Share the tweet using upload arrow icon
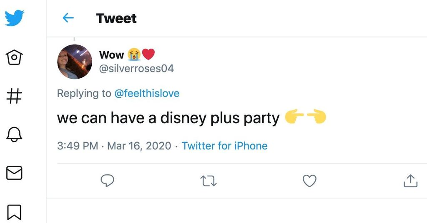This screenshot has height=223, width=427. (x=410, y=181)
